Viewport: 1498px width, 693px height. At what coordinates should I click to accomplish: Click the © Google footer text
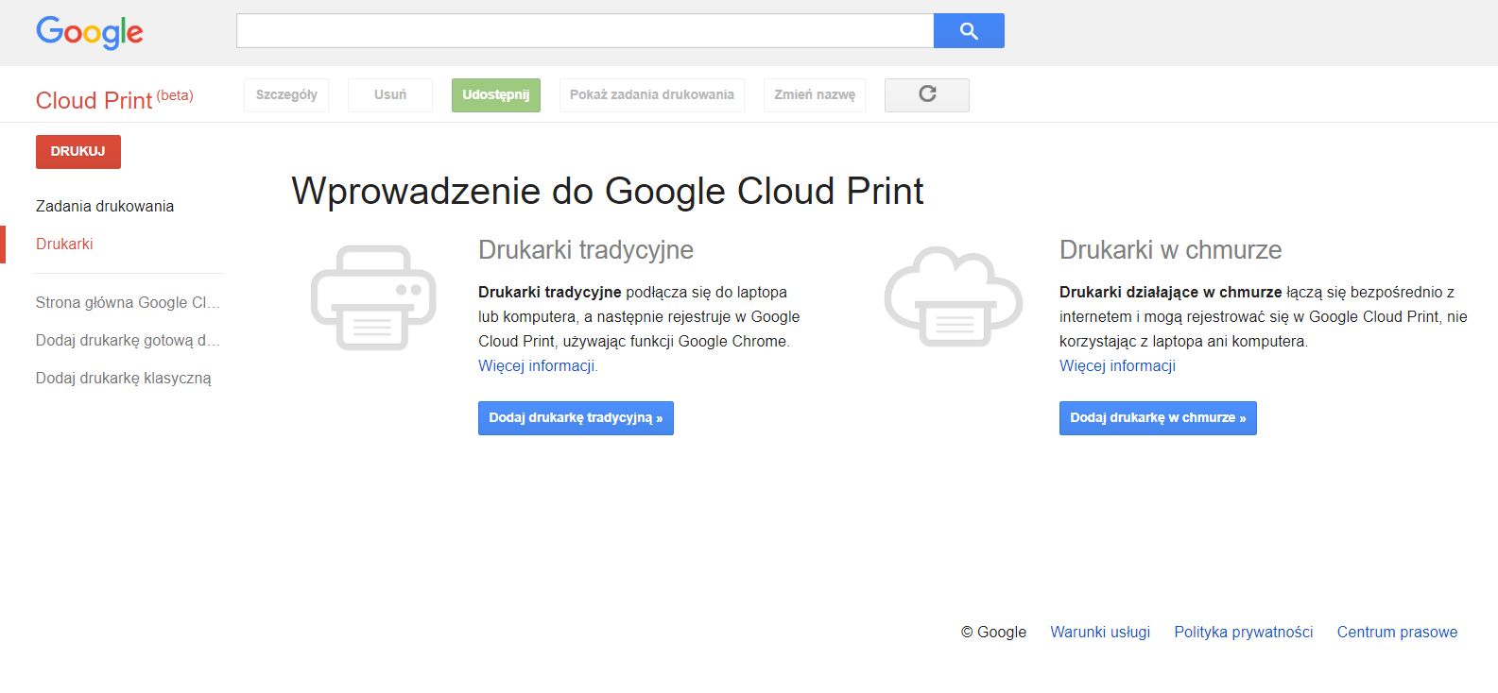993,632
